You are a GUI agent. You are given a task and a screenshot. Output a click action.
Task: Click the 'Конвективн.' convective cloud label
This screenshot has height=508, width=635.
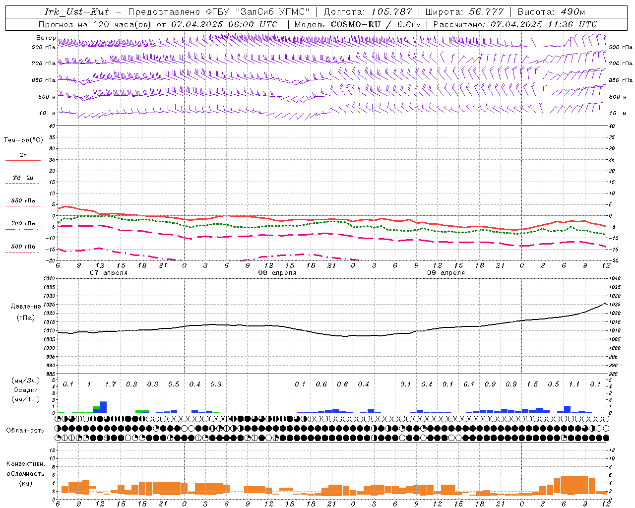tap(26, 464)
